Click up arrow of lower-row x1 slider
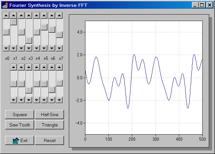Image resolution: width=215 pixels, height=154 pixels. coord(14,67)
